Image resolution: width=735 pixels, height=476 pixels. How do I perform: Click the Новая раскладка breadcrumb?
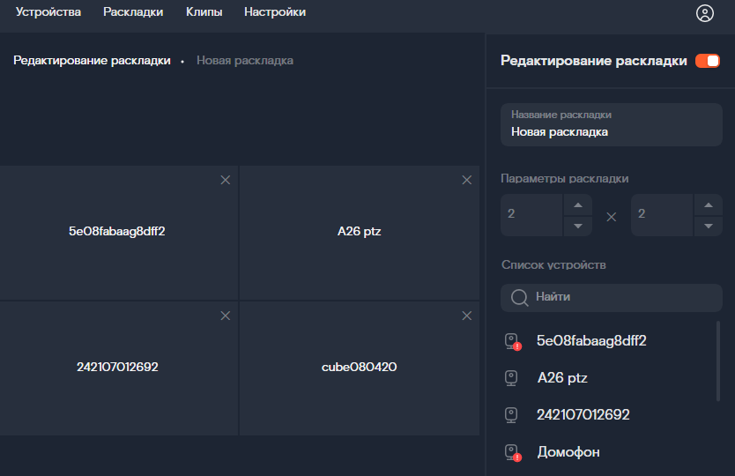(x=245, y=61)
